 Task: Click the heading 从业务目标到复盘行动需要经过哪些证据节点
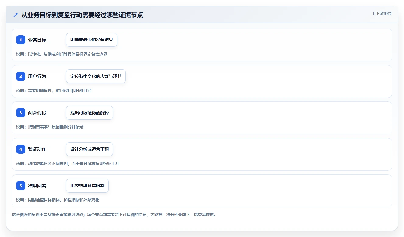[x=82, y=15]
